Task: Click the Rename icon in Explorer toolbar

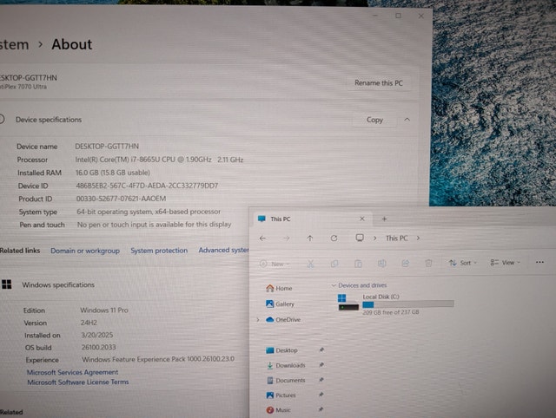Action: pyautogui.click(x=382, y=263)
